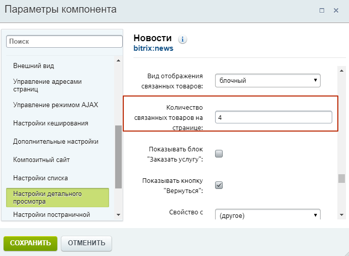Select Настройки кеширования section
Image resolution: width=349 pixels, height=256 pixels.
coord(51,123)
